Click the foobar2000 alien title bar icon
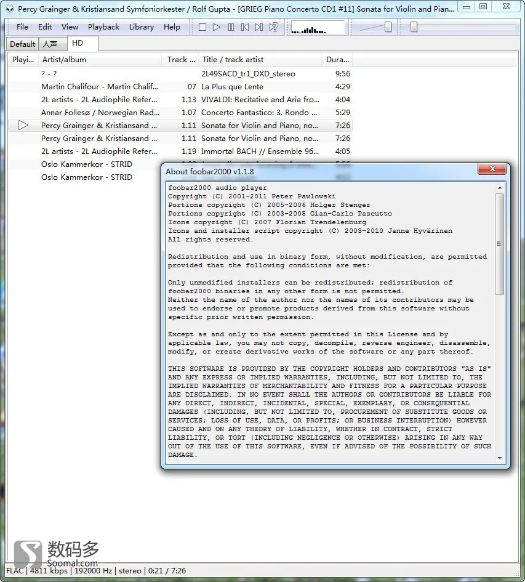The image size is (525, 582). click(10, 9)
